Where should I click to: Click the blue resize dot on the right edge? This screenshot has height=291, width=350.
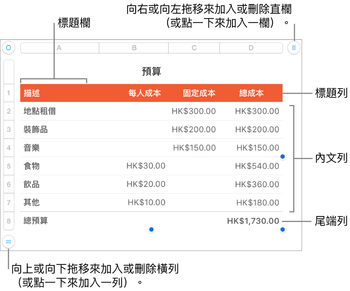tap(283, 157)
